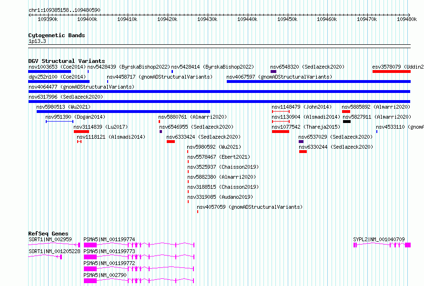
Task: Click nsv4458717 gnomAD variant label
Action: point(160,77)
